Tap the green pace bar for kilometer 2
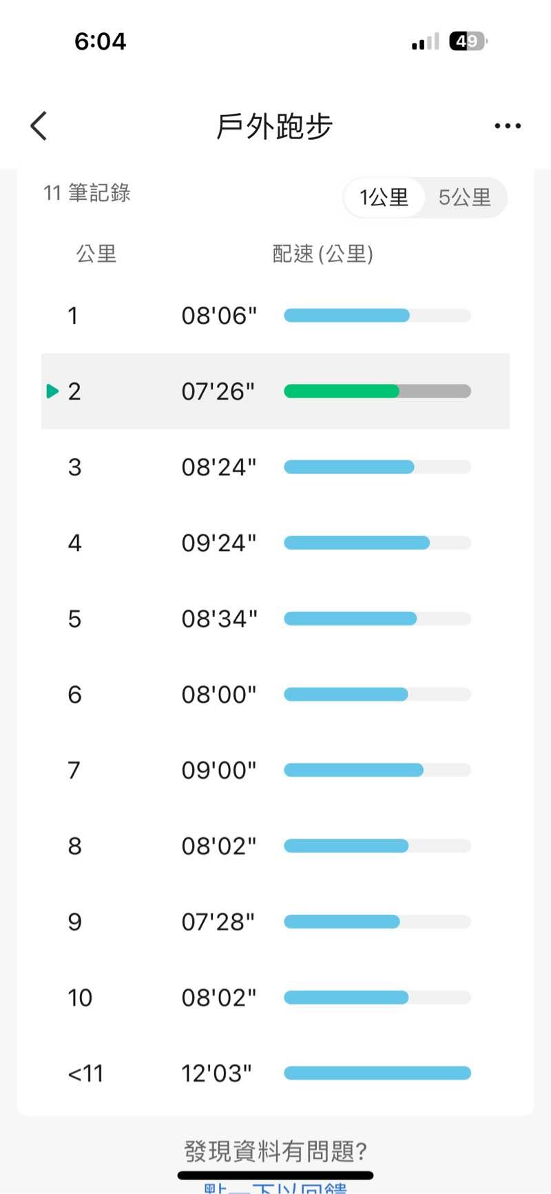The image size is (551, 1194). coord(342,391)
